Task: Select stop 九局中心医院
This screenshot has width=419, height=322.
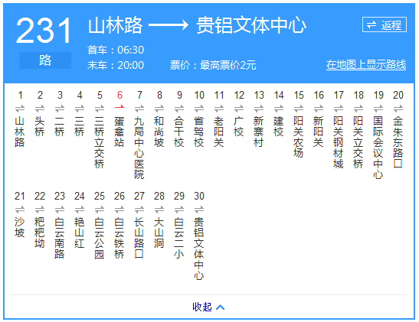Action: (x=139, y=148)
